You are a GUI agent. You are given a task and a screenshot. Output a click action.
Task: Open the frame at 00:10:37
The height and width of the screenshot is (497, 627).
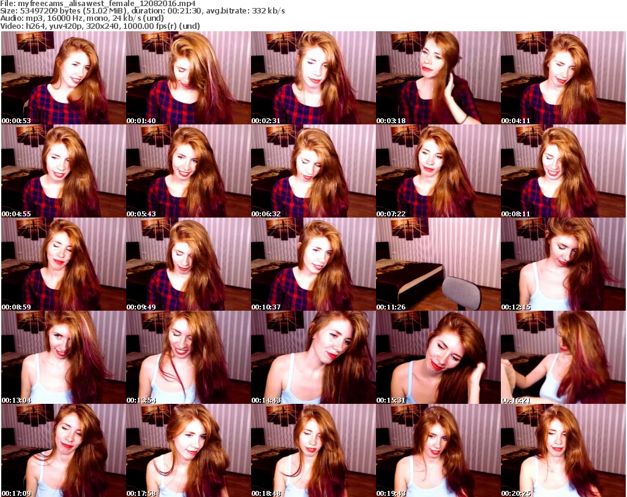point(313,264)
